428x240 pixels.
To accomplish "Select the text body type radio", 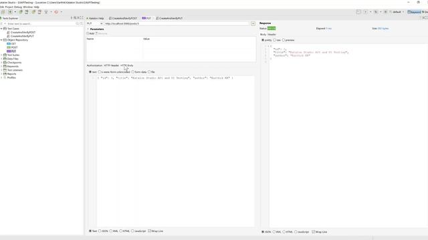I will coord(90,72).
